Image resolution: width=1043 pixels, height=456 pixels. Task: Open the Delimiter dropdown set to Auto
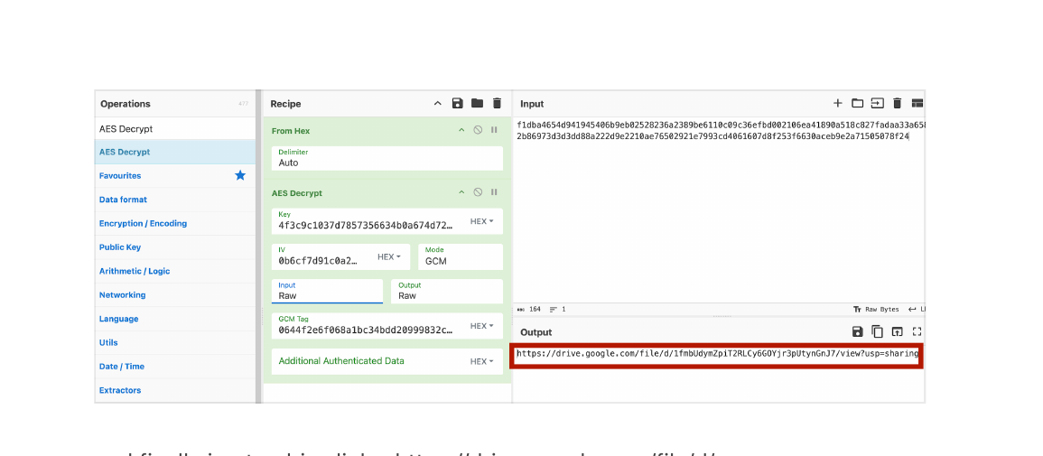(x=387, y=158)
